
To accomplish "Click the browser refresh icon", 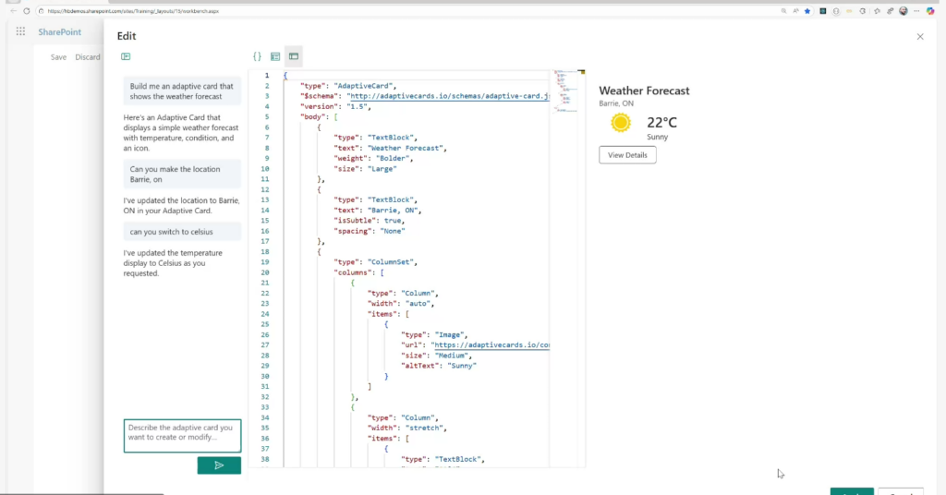I will 26,11.
